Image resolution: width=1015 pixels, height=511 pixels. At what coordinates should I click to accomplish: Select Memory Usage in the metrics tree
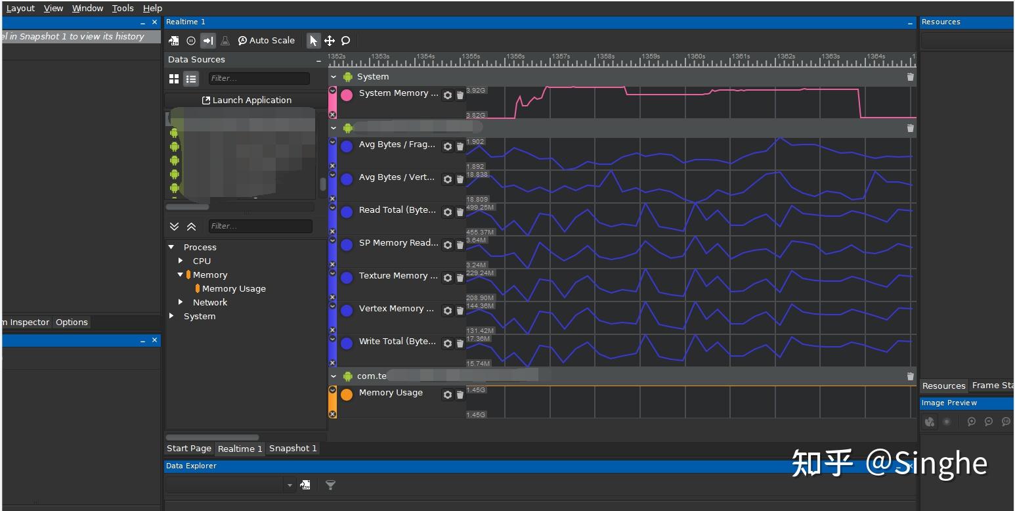(x=234, y=289)
